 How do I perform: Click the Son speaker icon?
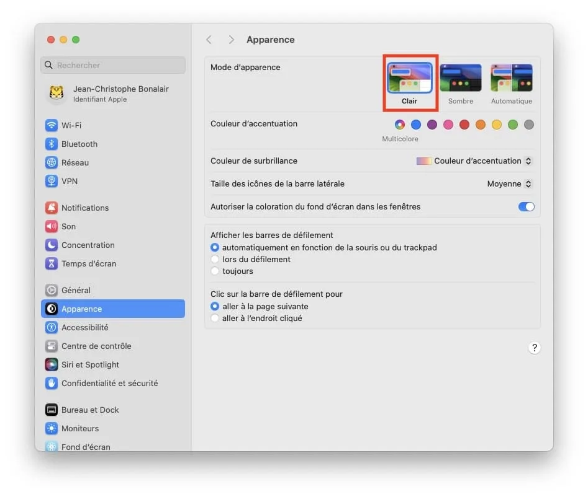(52, 226)
